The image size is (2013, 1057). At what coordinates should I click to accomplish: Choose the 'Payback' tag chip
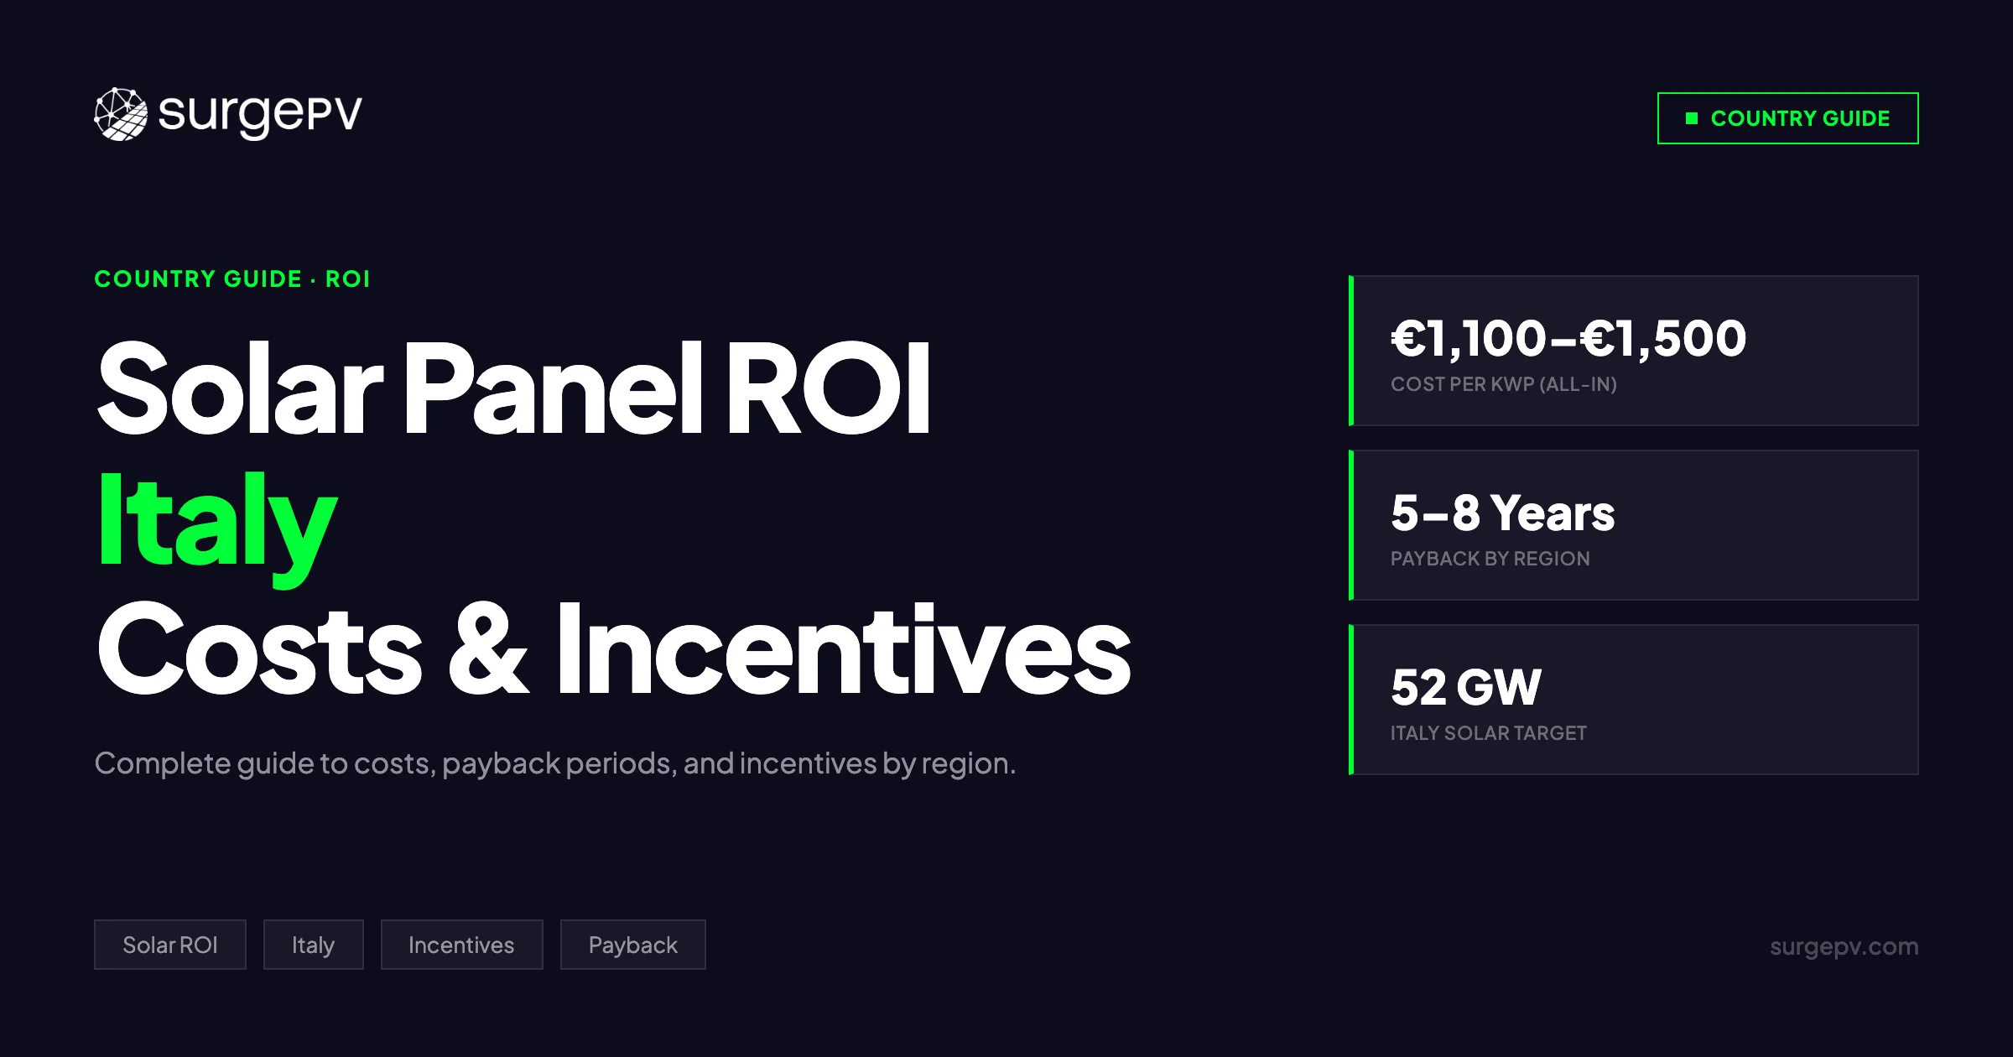tap(632, 945)
